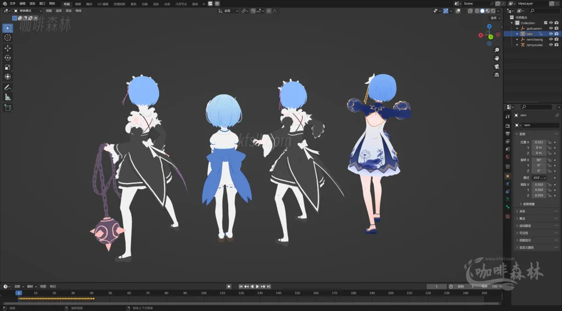Open the object mode dropdown
Screen dimensions: 562x311
click(x=27, y=11)
